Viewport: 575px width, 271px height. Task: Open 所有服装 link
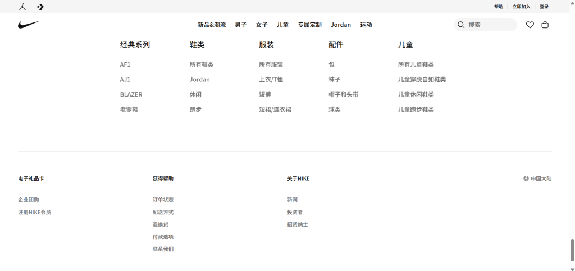pos(271,65)
